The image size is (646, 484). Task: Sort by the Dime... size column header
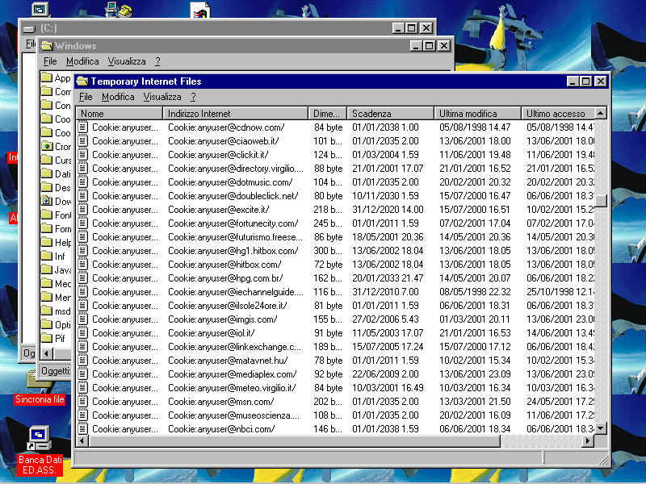[x=328, y=113]
